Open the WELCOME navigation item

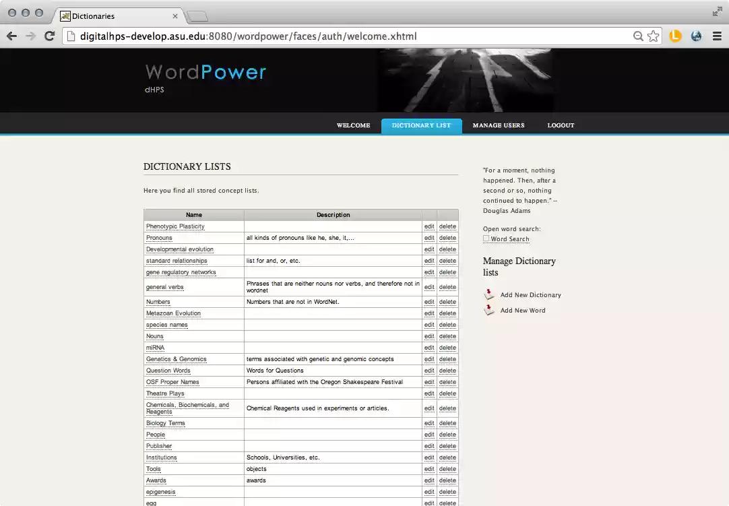coord(353,125)
